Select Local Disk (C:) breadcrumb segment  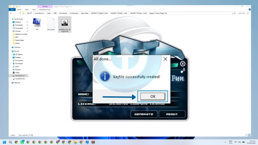point(39,13)
